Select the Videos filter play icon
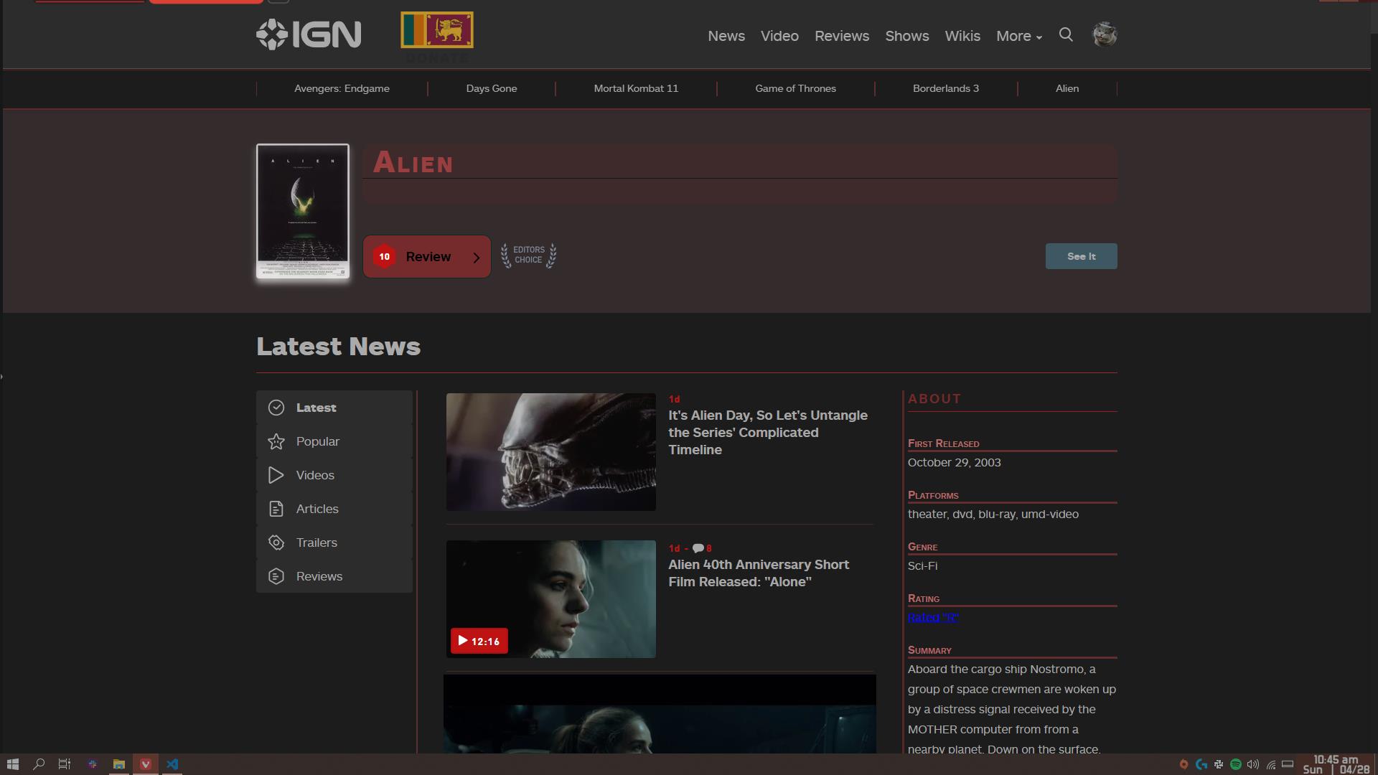This screenshot has width=1378, height=775. click(276, 475)
